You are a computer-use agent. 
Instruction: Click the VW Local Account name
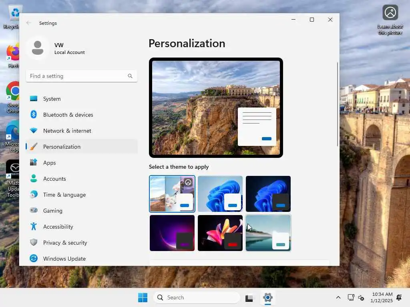point(69,48)
